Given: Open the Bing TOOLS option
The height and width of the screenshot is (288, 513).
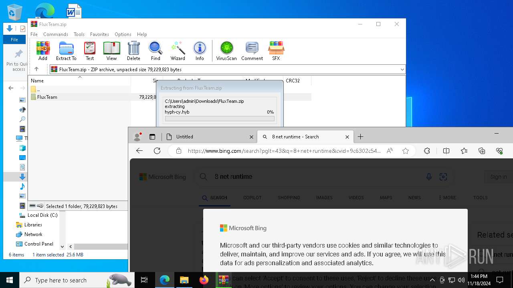Looking at the screenshot, I should click(x=480, y=198).
